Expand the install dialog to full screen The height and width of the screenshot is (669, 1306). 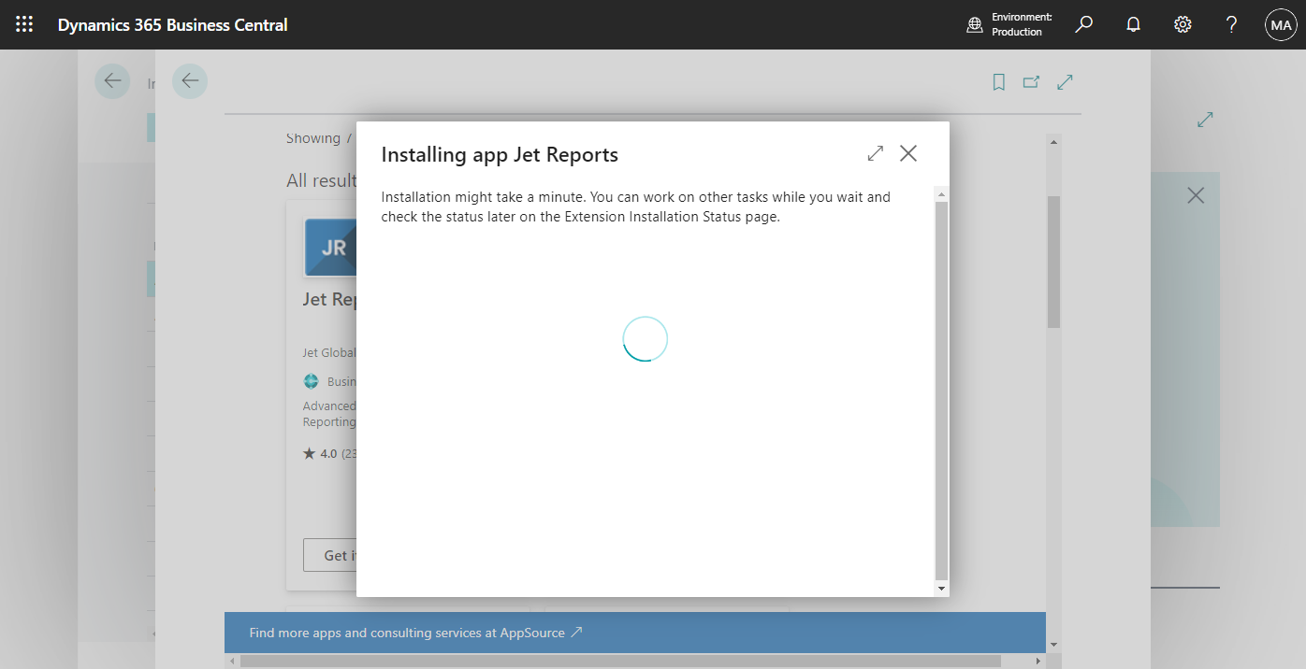(x=875, y=152)
